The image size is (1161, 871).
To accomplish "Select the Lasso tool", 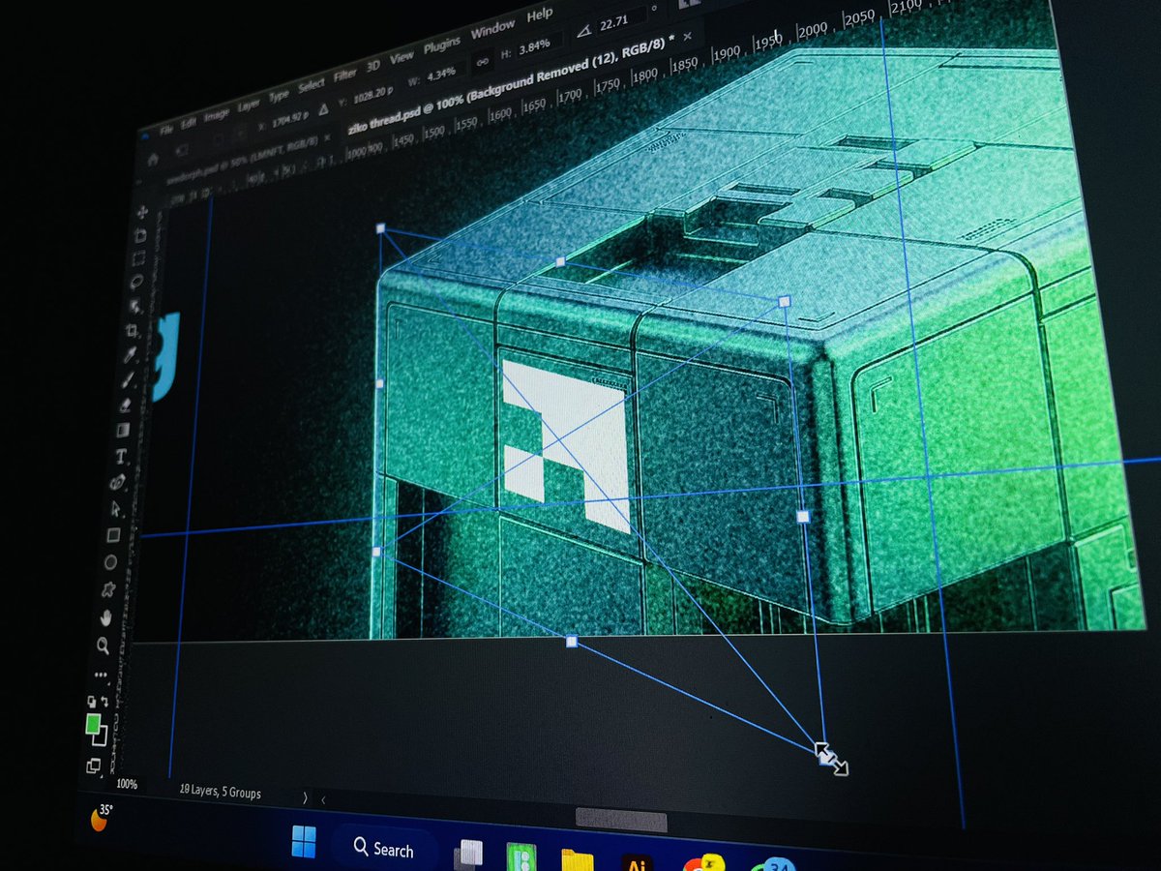I will pyautogui.click(x=137, y=281).
